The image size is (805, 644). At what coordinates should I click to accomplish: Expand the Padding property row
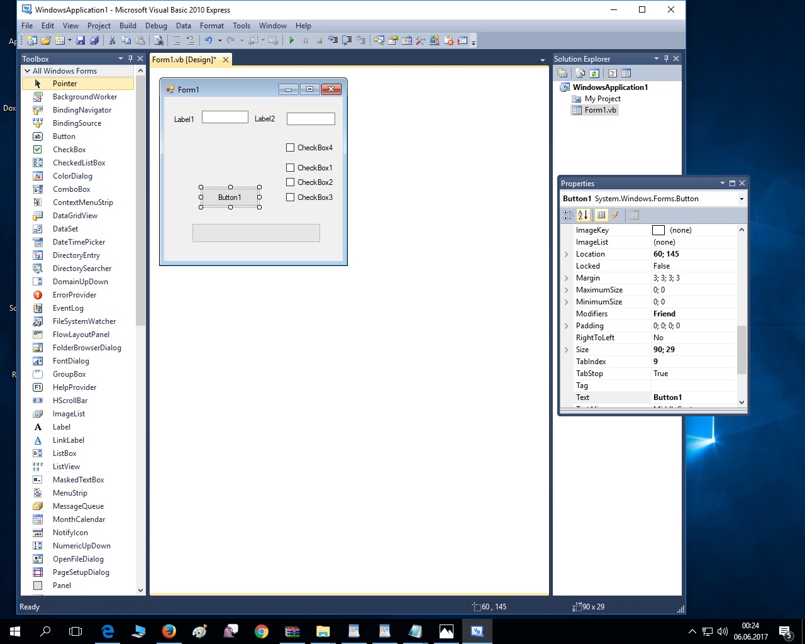click(567, 326)
